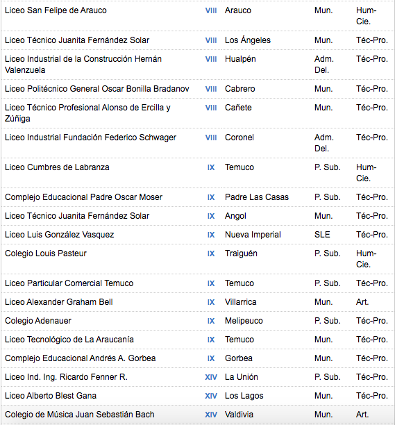
Task: Open the IX link beside Traiguén
Action: tap(211, 253)
